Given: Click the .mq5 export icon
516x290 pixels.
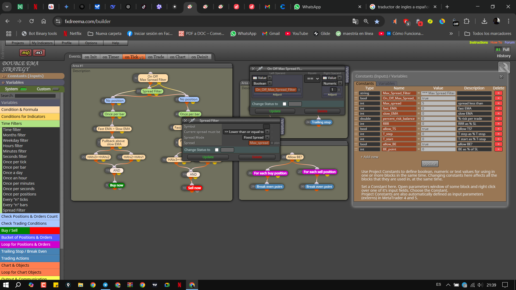Looking at the screenshot, I should [x=26, y=53].
